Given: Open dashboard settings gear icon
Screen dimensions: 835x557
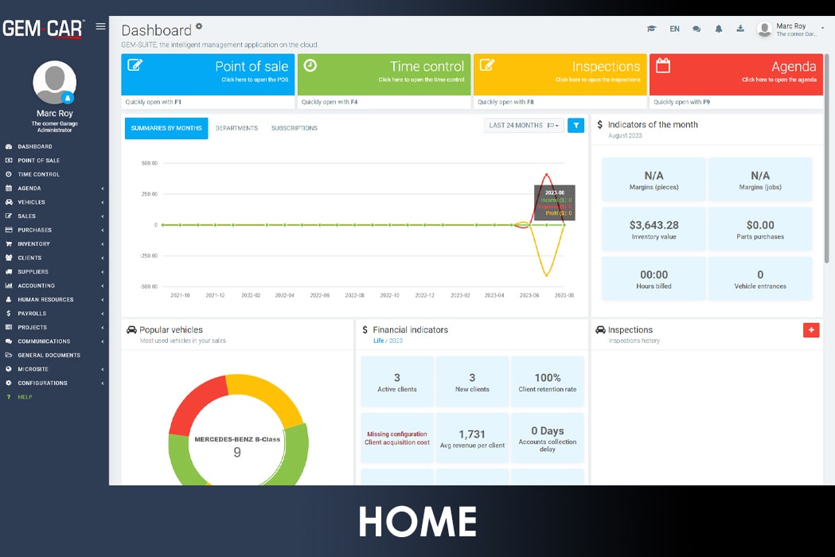Looking at the screenshot, I should pos(199,26).
